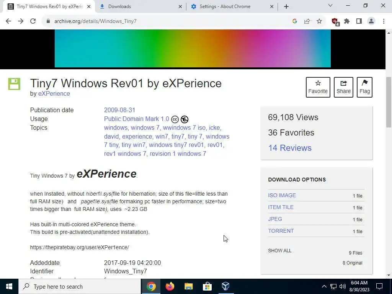Expand the tab search chevron

pos(330,5)
